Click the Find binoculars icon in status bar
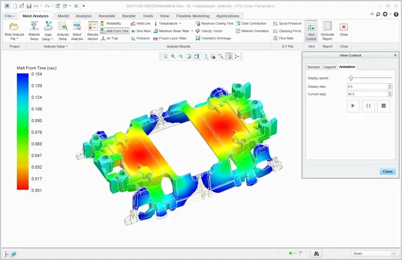Viewport: 402px width, 260px height. tap(316, 253)
